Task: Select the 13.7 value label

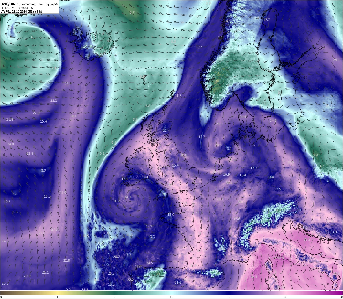Action: point(43,171)
